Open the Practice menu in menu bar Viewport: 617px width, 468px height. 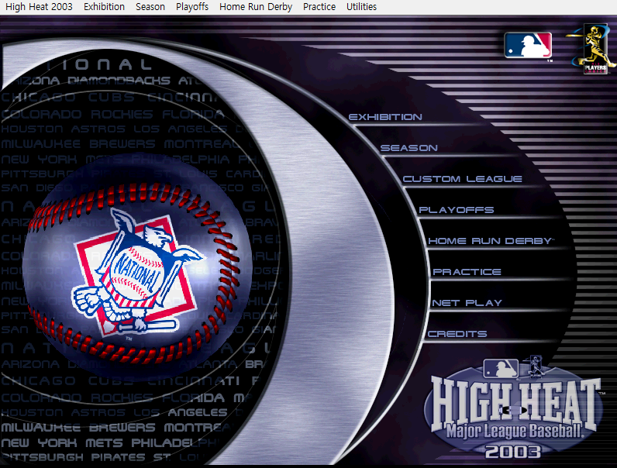coord(319,7)
